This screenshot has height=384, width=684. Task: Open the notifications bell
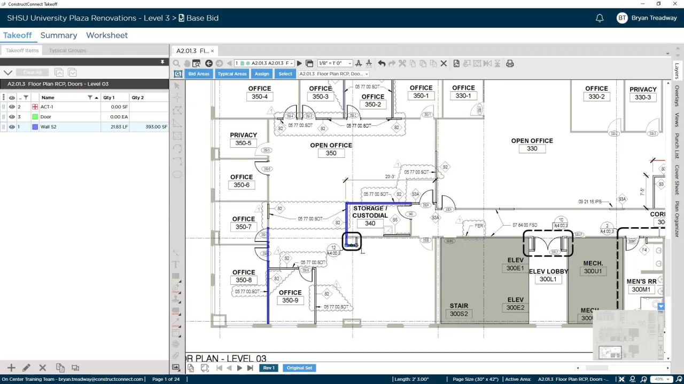click(x=600, y=18)
